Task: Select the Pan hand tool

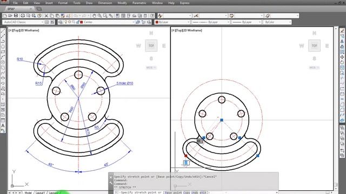Action: [x=94, y=16]
